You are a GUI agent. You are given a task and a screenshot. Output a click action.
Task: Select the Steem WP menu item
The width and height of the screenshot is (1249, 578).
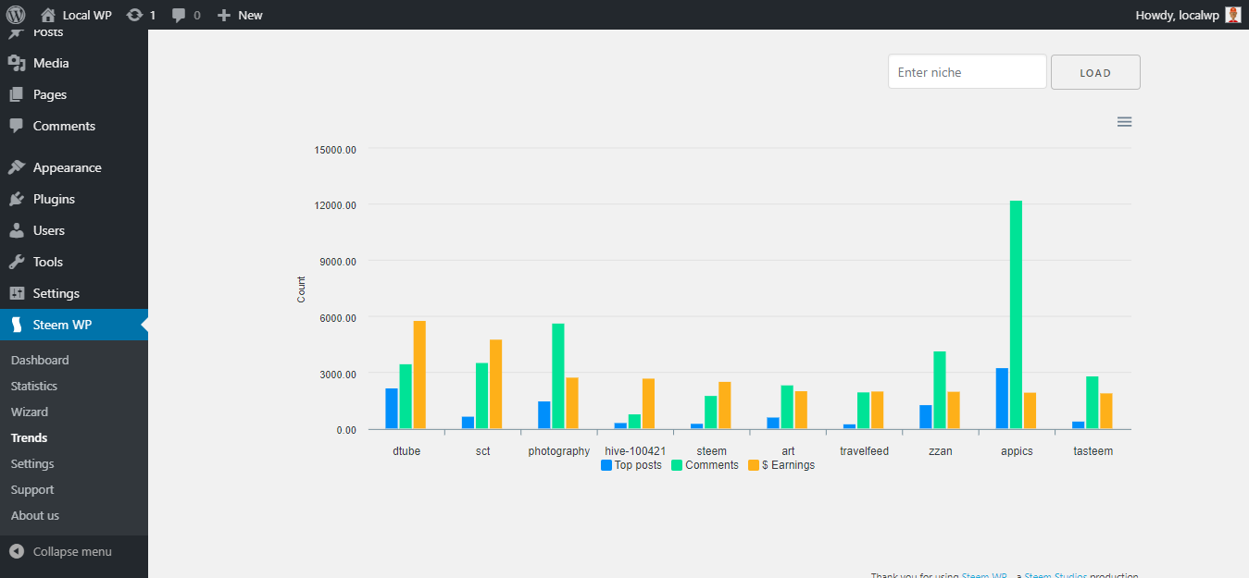[x=74, y=325]
